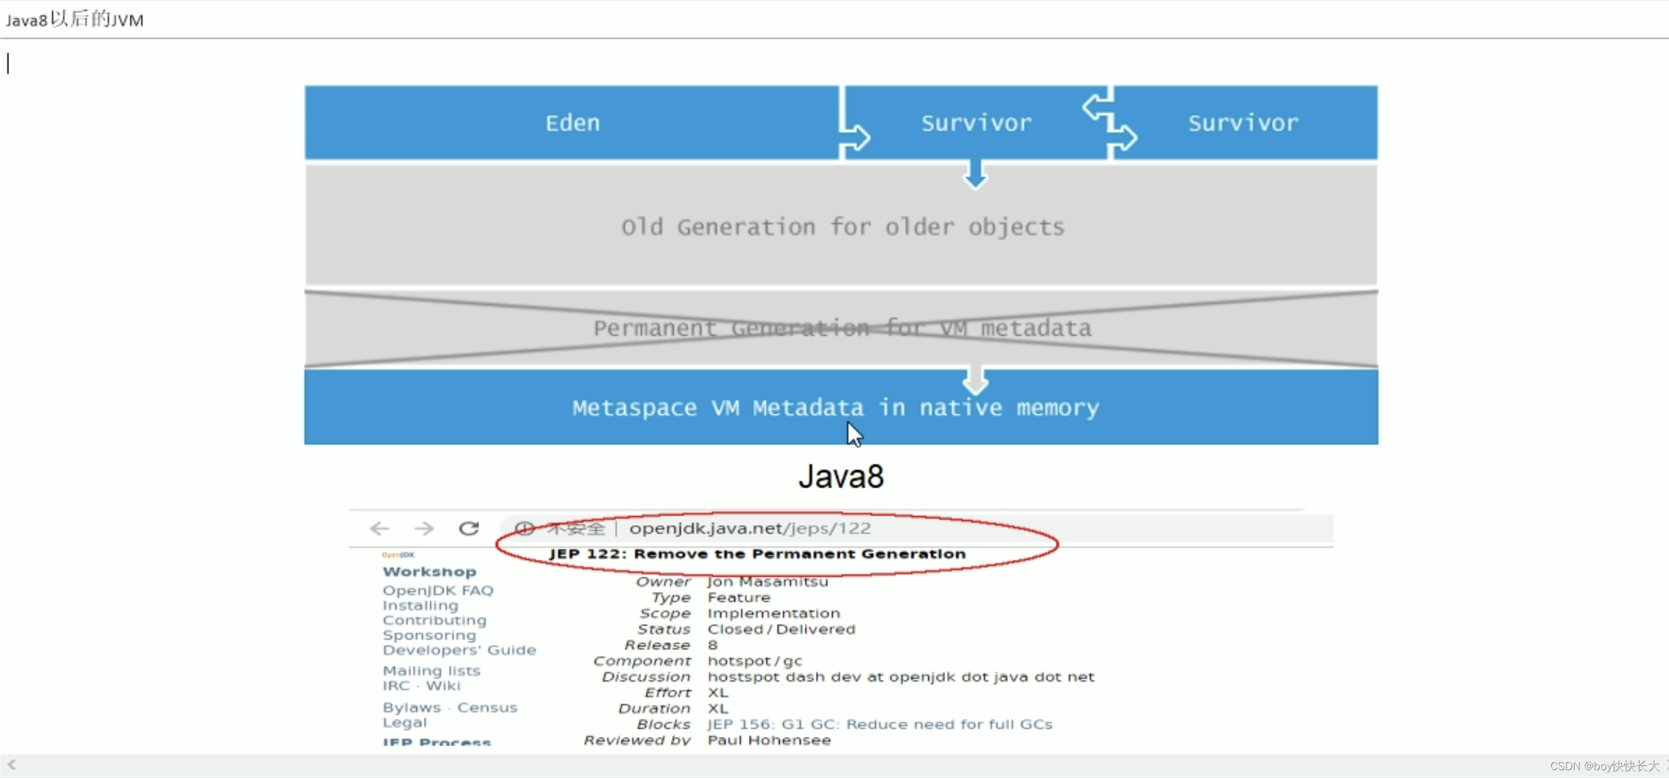Click the Metaspace VM Metadata block

coord(842,407)
